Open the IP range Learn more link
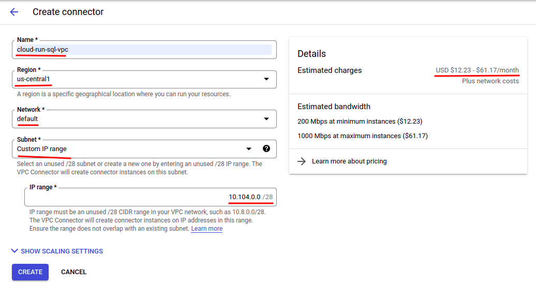Screen dimensions: 536x284 [x=206, y=229]
